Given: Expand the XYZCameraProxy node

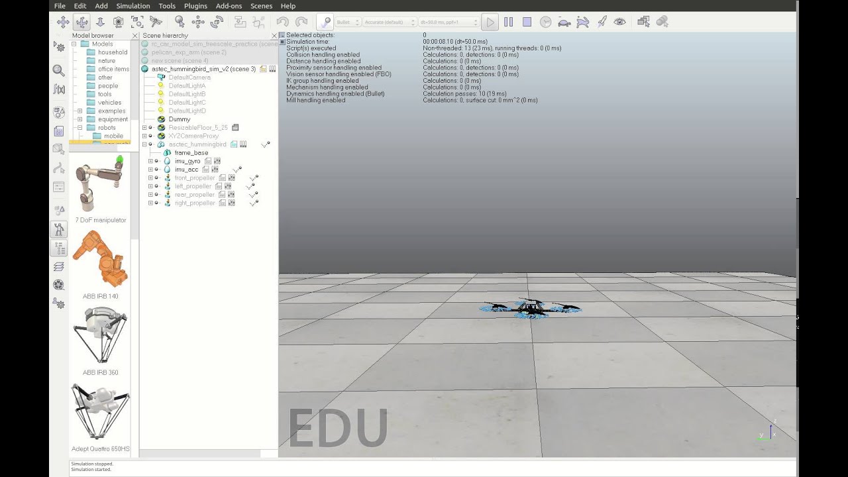Looking at the screenshot, I should coord(144,136).
